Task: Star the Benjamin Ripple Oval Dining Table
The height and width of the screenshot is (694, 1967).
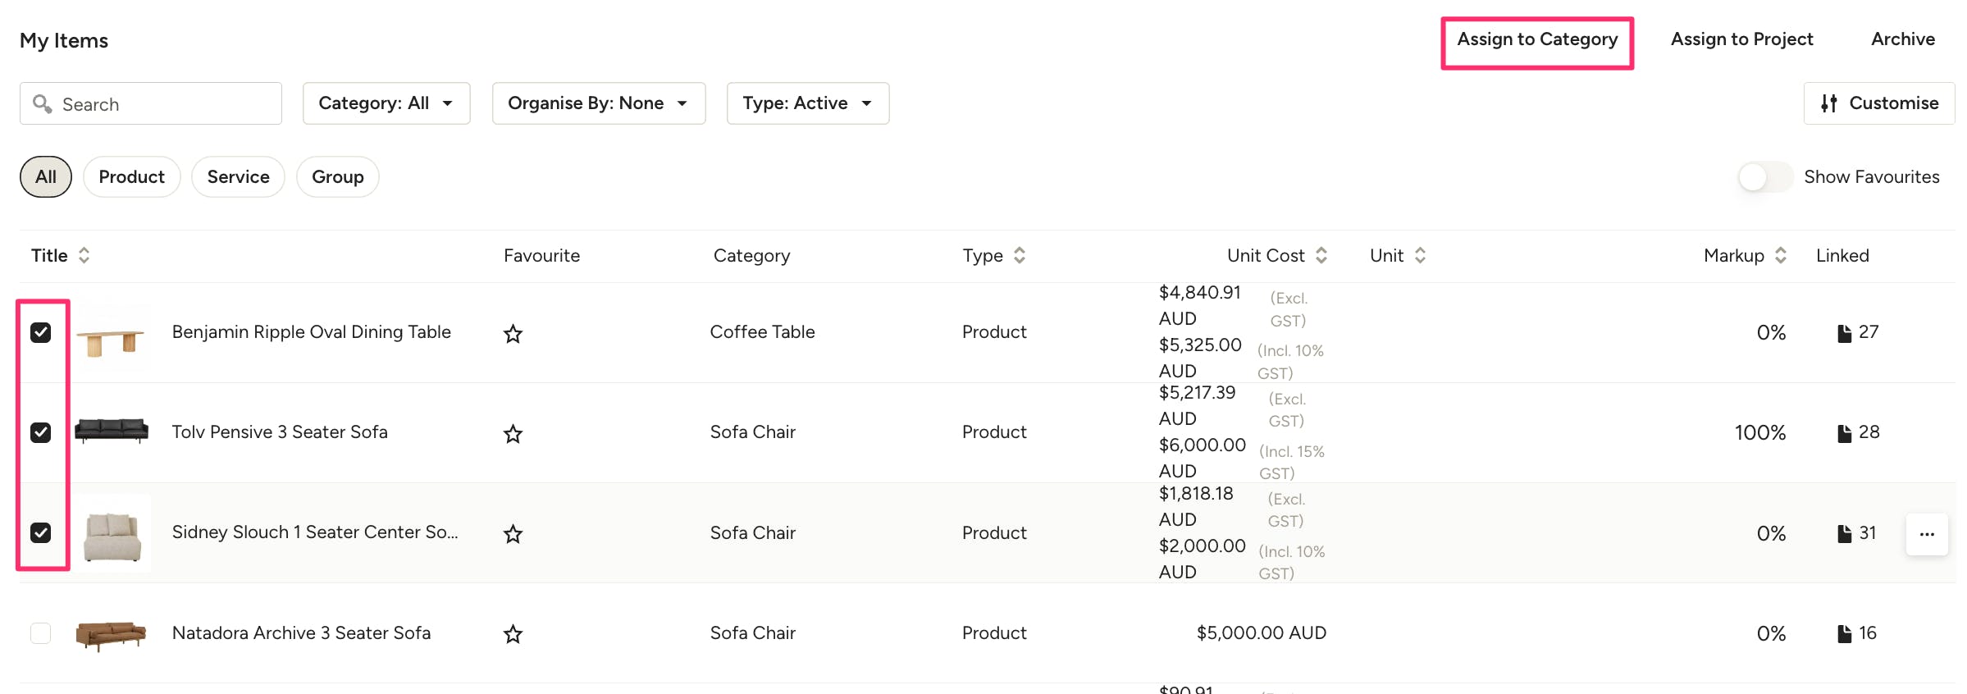Action: 513,334
